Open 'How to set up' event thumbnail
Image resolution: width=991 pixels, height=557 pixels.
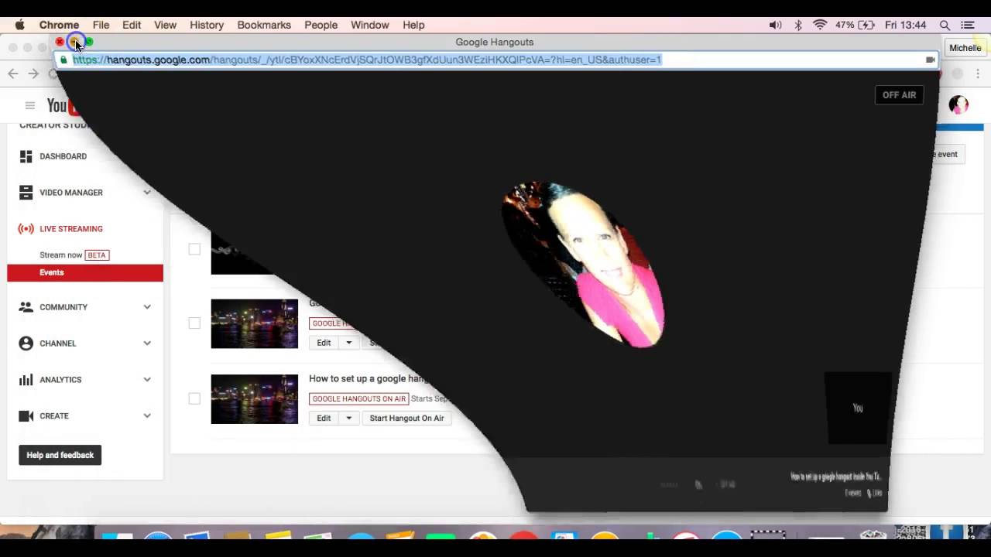254,399
